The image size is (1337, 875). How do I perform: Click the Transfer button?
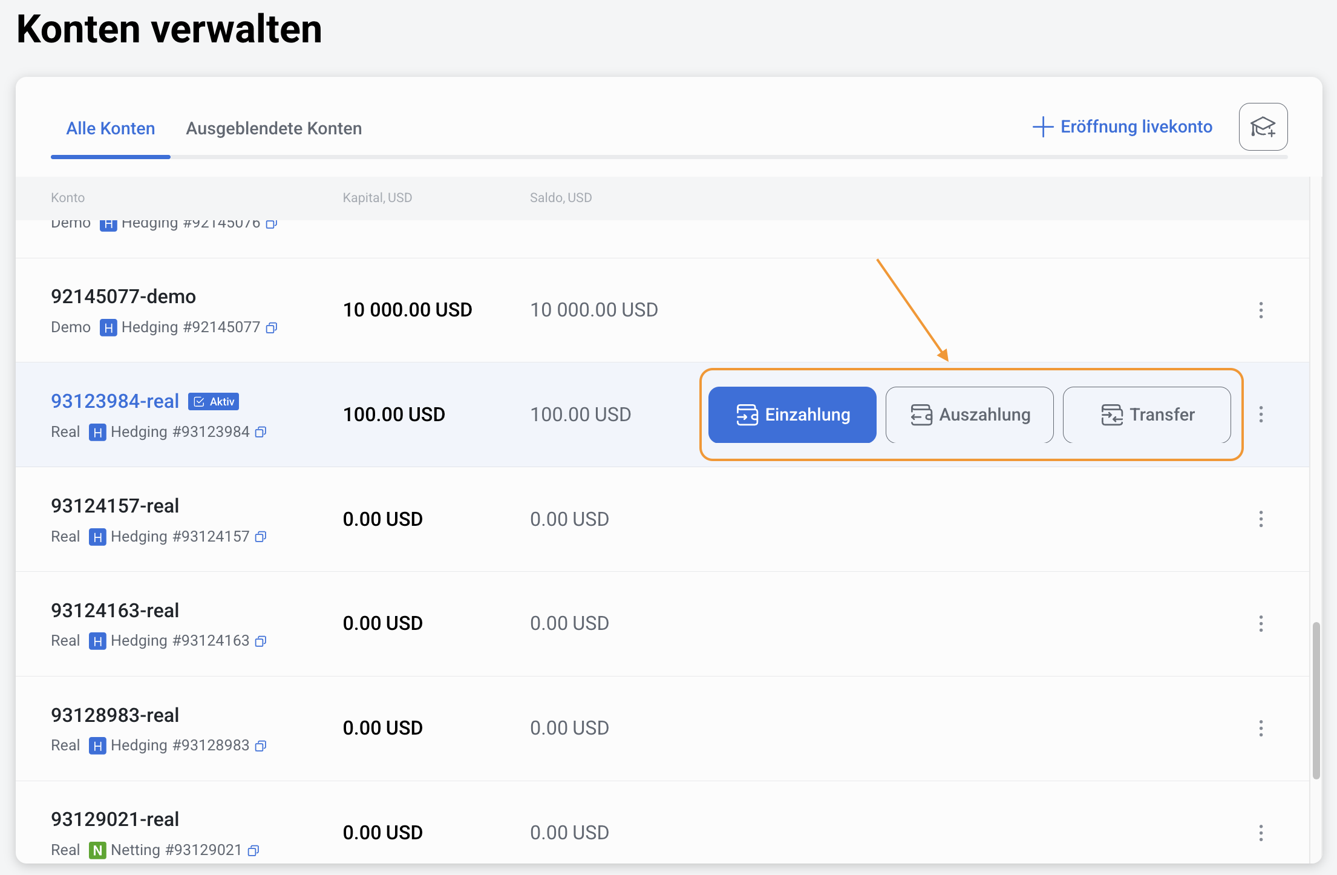tap(1146, 415)
